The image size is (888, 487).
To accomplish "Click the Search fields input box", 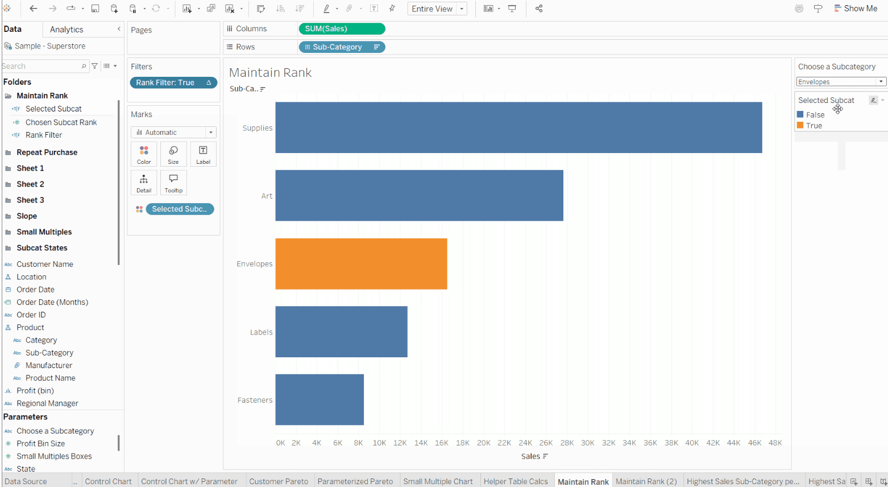I will (41, 66).
